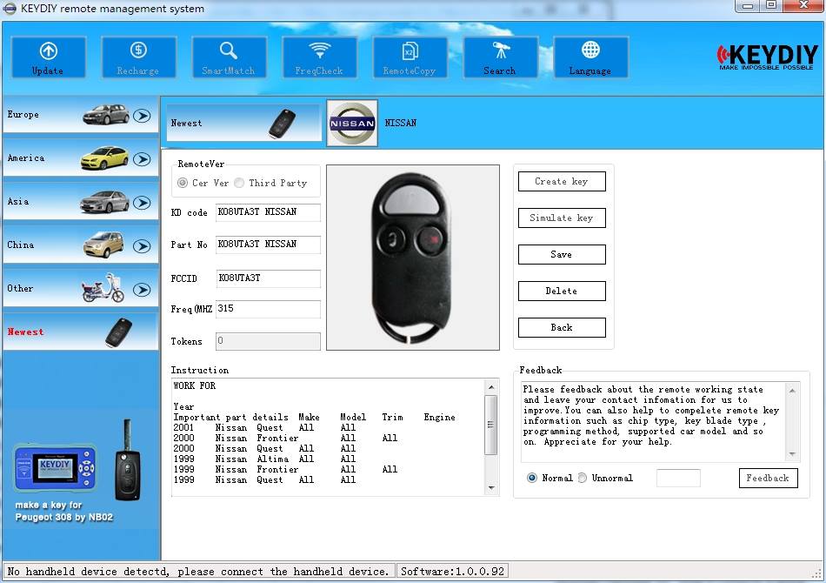This screenshot has width=826, height=583.
Task: Click the Simulate key button
Action: tap(562, 218)
